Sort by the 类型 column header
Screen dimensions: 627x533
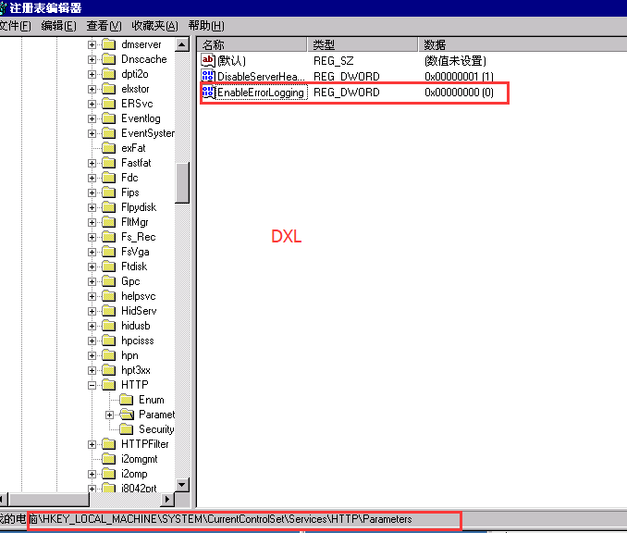[363, 44]
